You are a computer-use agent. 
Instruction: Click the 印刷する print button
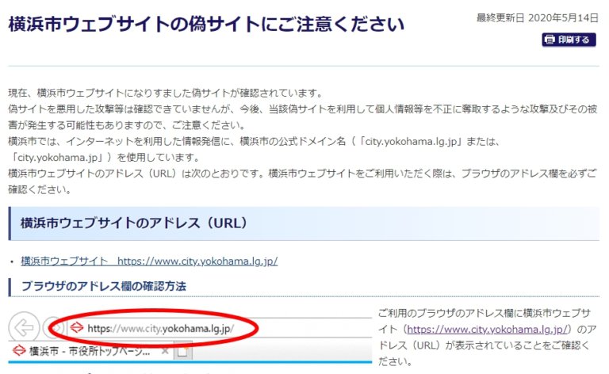coord(569,40)
